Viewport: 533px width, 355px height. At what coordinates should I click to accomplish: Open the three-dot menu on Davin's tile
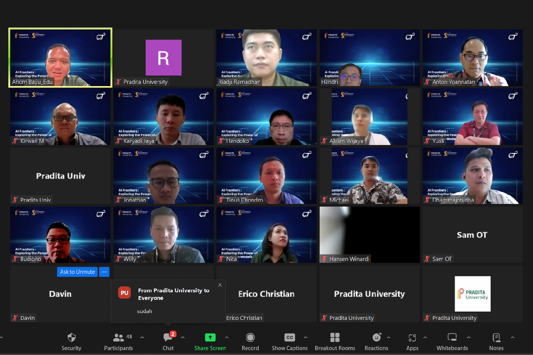104,272
